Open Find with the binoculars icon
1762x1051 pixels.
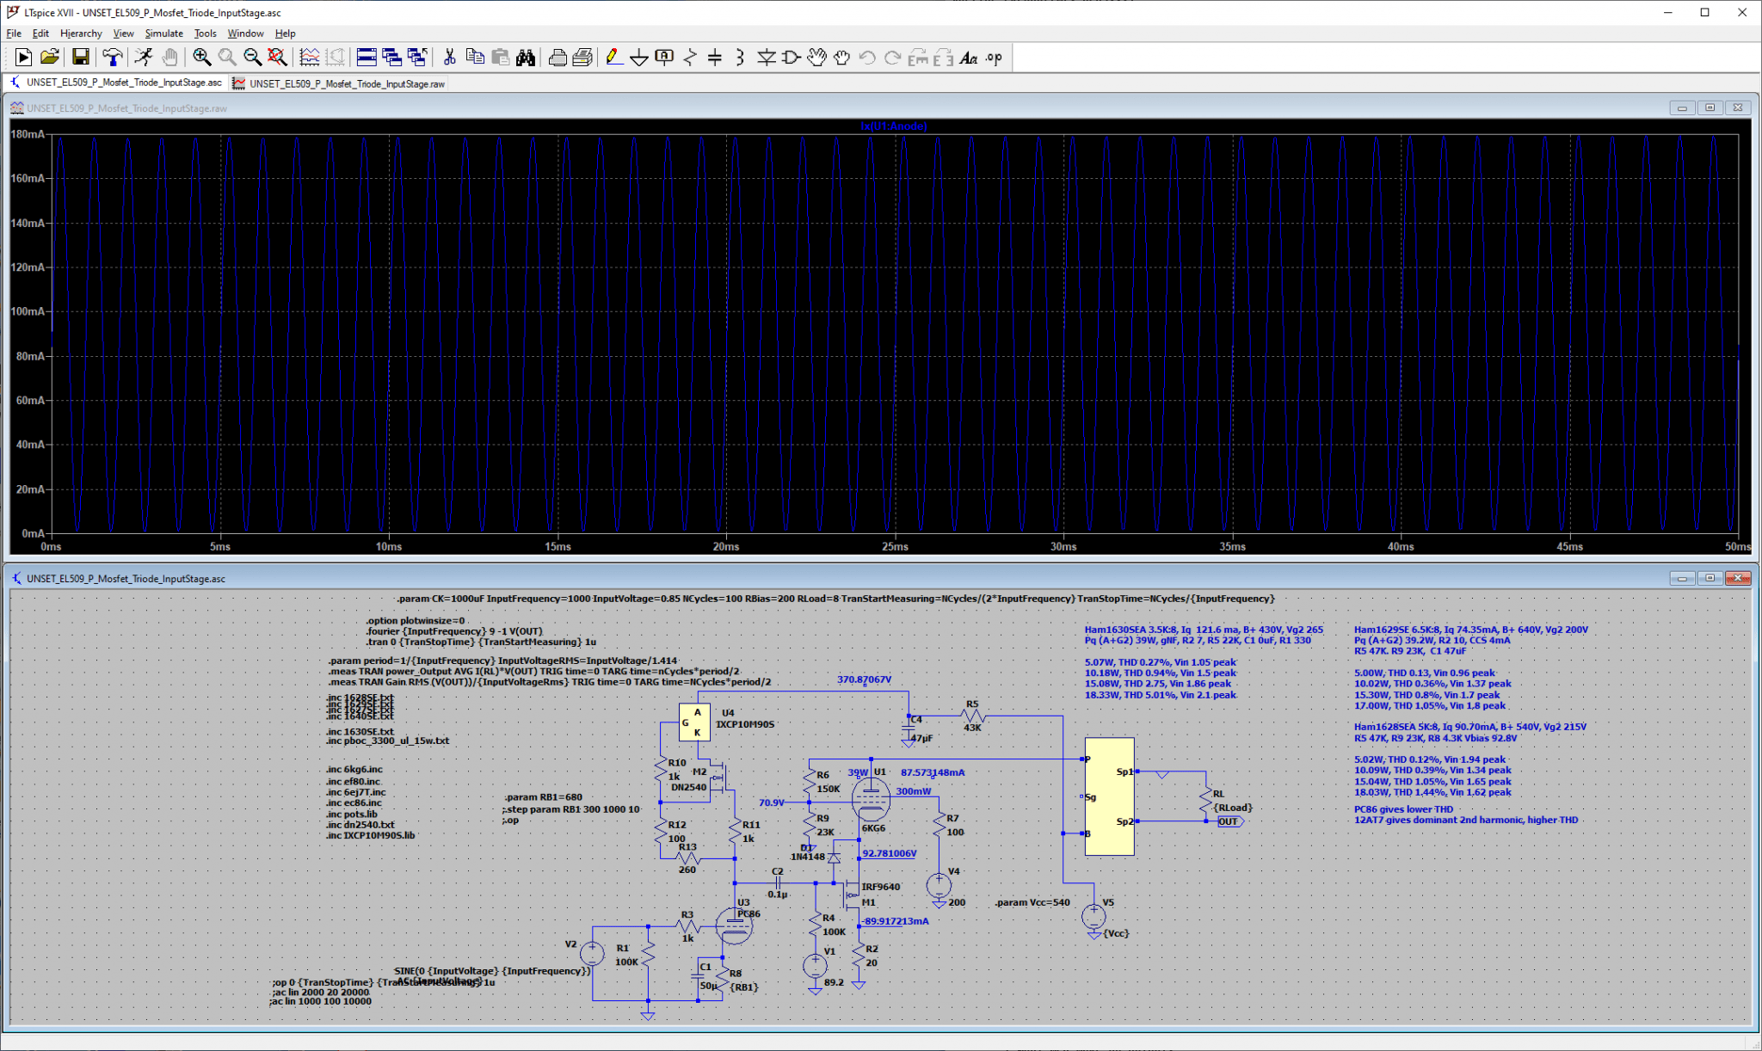[x=526, y=58]
